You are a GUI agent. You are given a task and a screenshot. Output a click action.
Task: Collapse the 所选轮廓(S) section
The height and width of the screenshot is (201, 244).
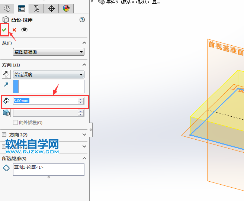point(84,158)
